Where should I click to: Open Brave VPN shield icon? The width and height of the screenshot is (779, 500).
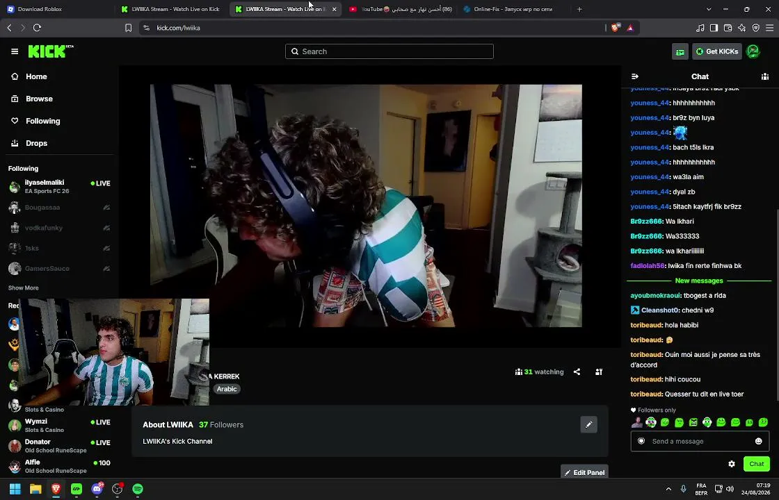755,28
